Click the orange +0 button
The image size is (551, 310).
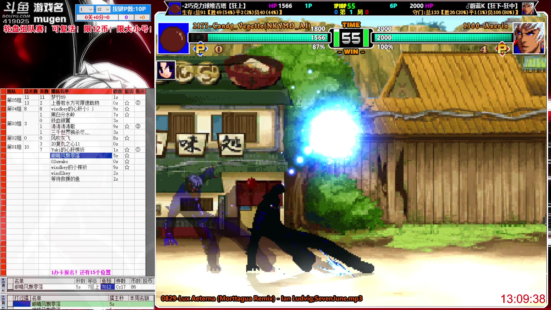pos(142,17)
